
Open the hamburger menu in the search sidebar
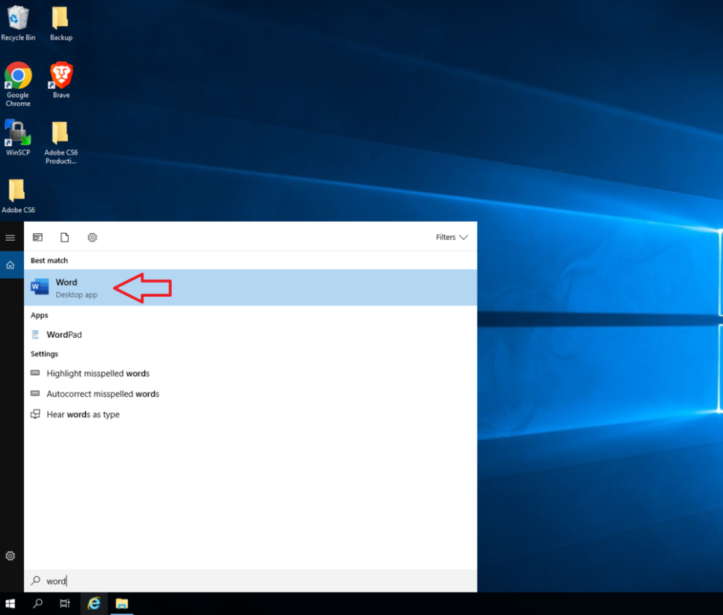(x=10, y=237)
